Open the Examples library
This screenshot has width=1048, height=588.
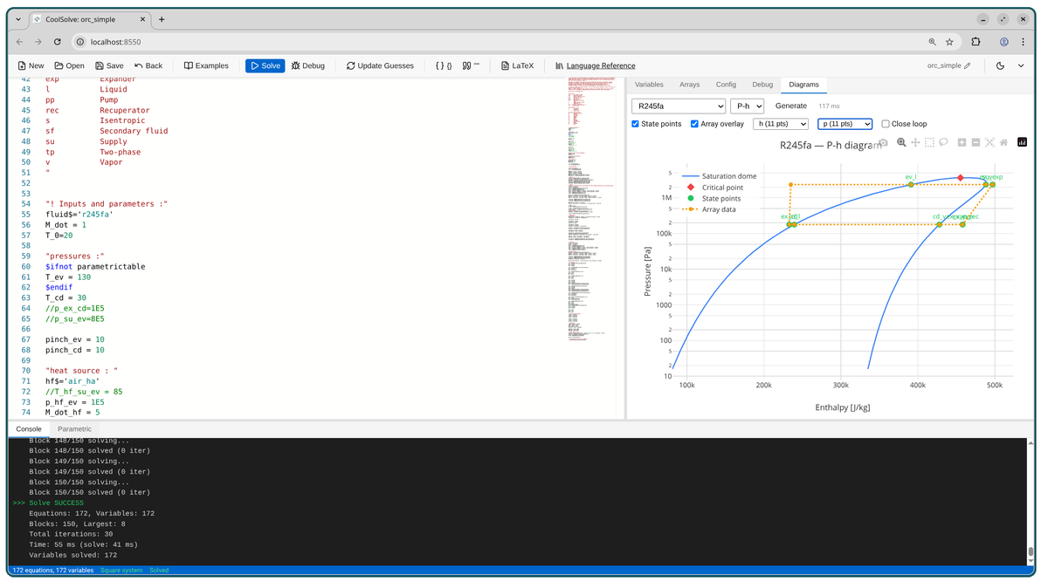coord(206,65)
